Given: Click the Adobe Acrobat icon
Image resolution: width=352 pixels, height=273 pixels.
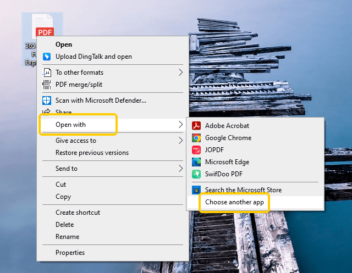Looking at the screenshot, I should [196, 126].
